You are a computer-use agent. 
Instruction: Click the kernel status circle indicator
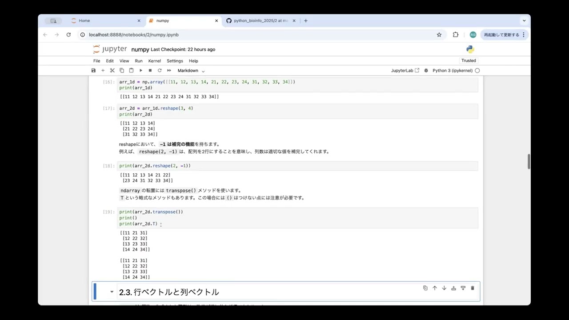[477, 71]
